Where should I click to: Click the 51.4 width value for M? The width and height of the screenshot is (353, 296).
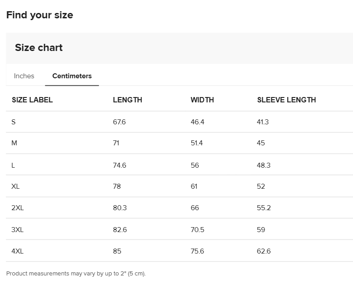point(196,143)
